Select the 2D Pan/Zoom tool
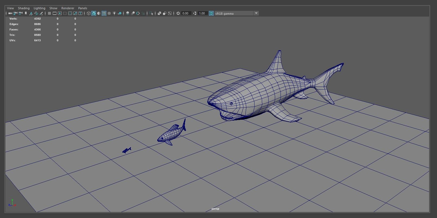Viewport: 437px width, 218px height. tap(36, 13)
